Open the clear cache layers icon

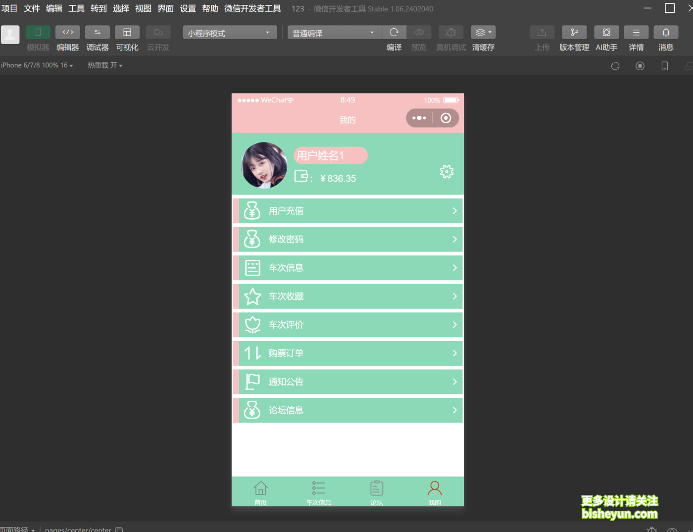coord(483,33)
